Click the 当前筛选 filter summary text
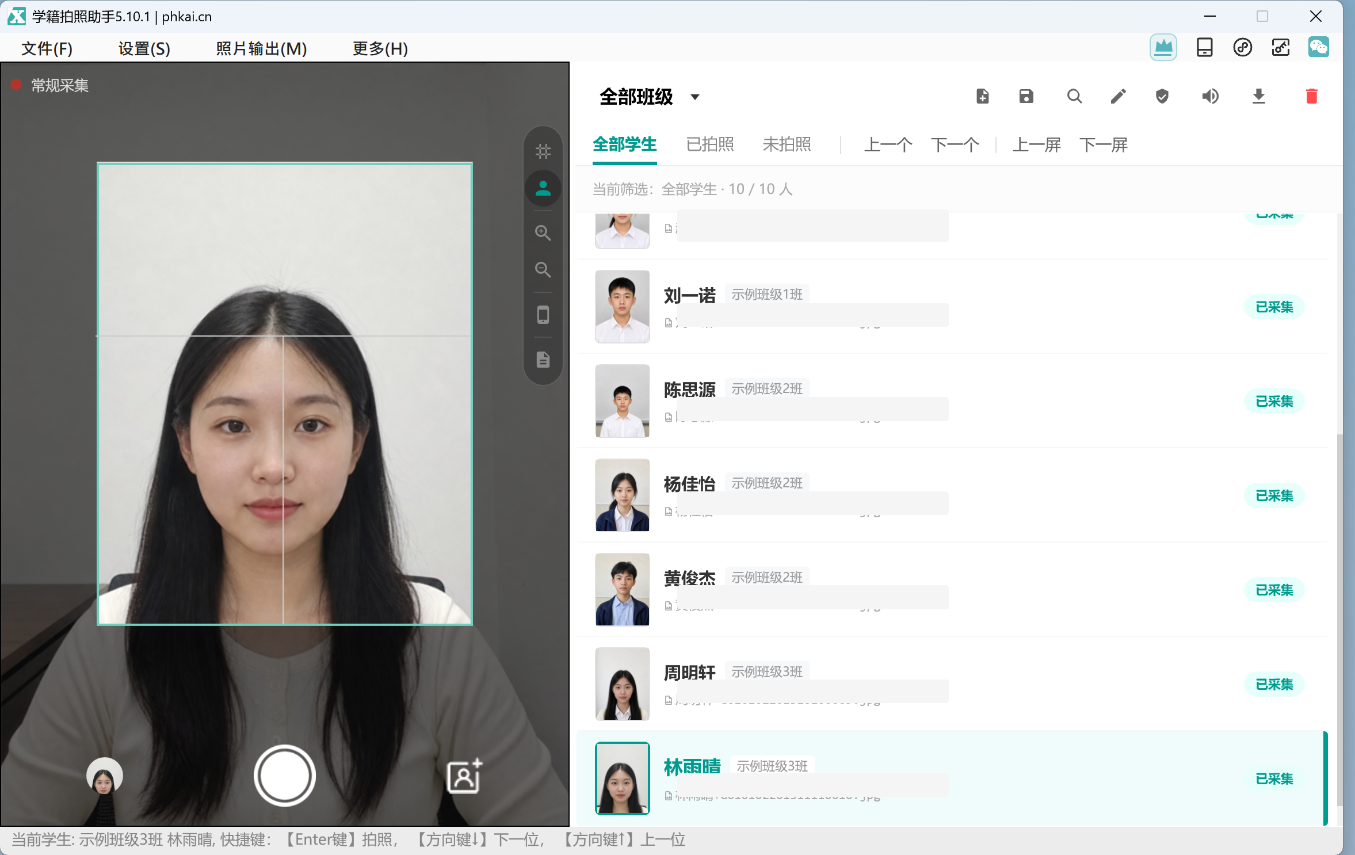 coord(692,189)
